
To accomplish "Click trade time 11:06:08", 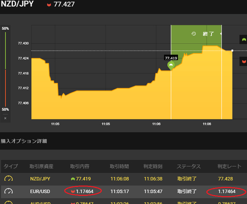I will tap(120, 179).
